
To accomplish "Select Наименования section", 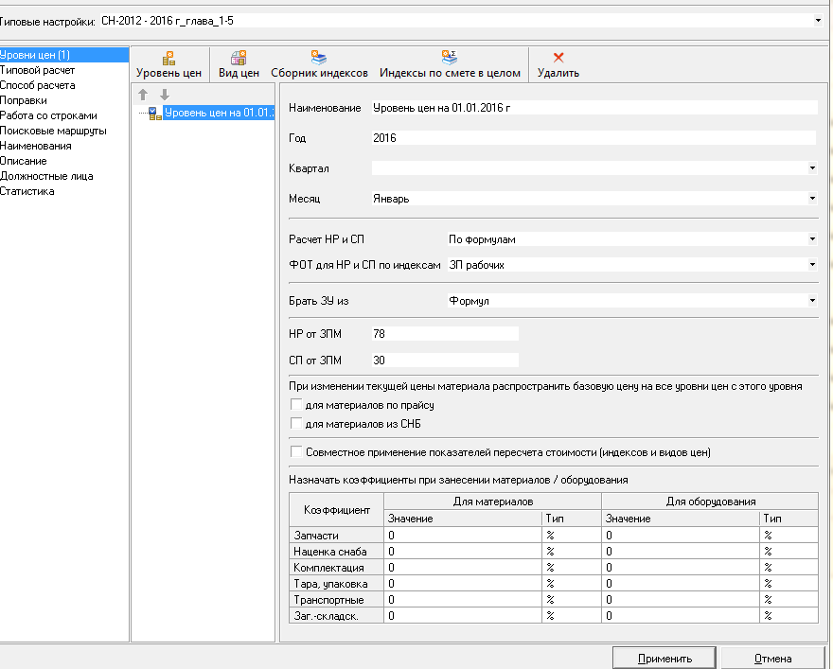I will tap(36, 146).
